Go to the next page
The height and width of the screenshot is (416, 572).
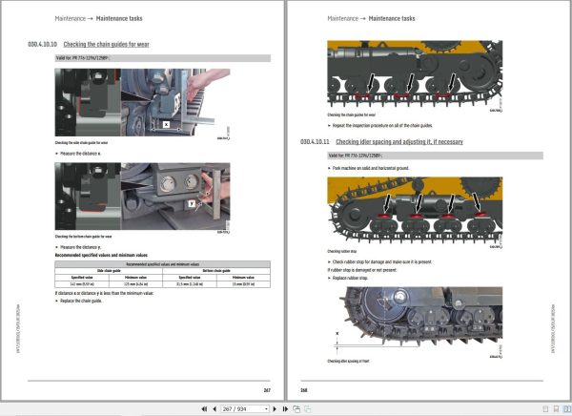point(276,409)
